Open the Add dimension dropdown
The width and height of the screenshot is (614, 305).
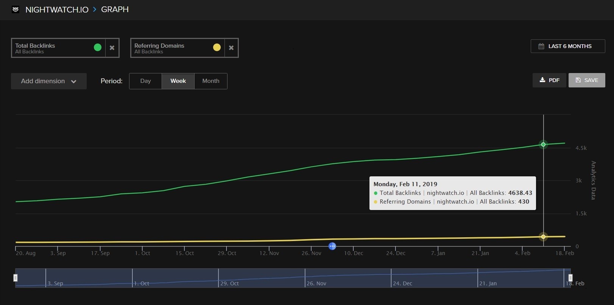49,81
